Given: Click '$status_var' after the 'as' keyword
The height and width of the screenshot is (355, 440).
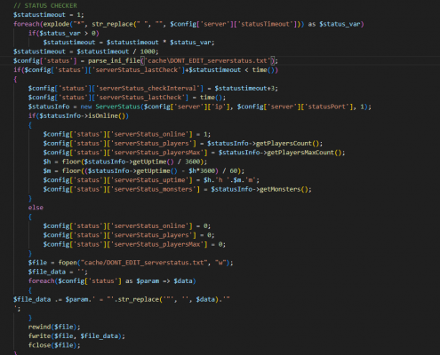Looking at the screenshot, I should pyautogui.click(x=340, y=24).
